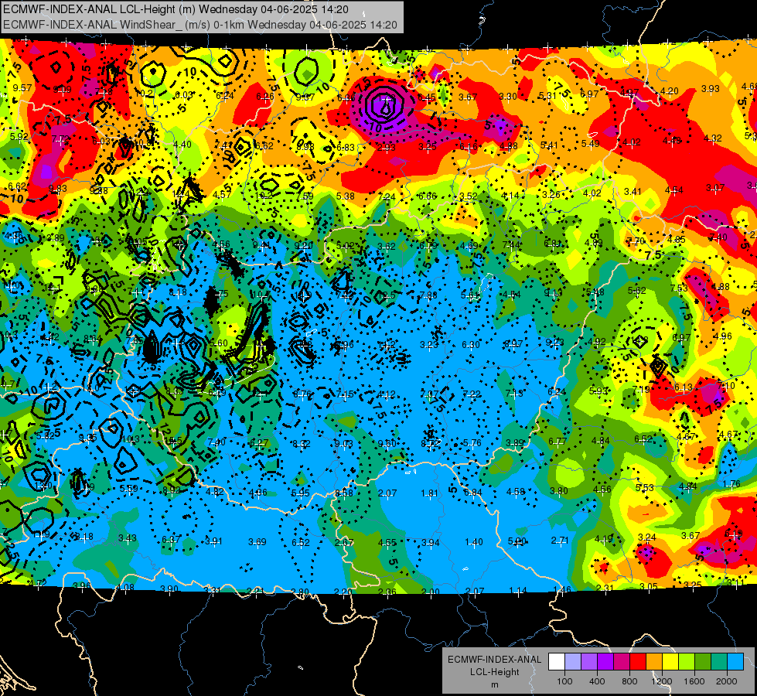The image size is (757, 696).
Task: Click the grid value 1.40
Action: point(473,542)
